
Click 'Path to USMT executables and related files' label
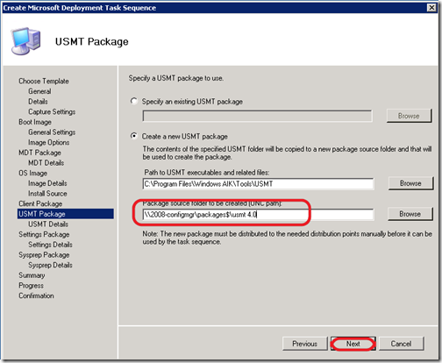(207, 173)
